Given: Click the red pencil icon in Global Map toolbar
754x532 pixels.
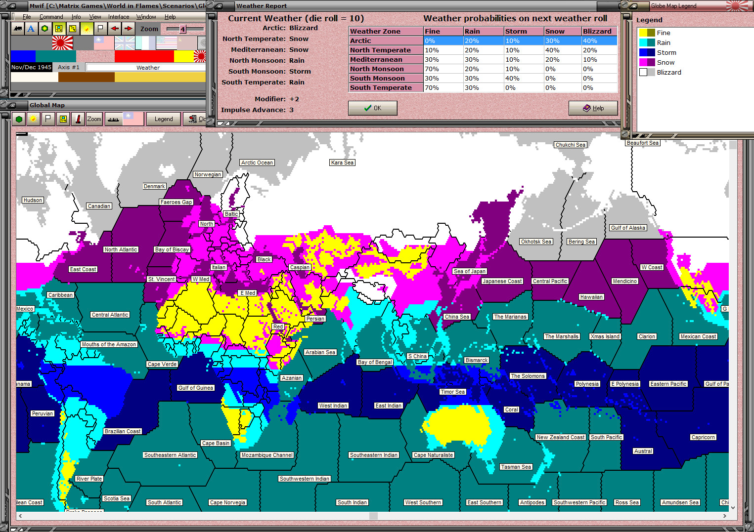Looking at the screenshot, I should point(78,119).
